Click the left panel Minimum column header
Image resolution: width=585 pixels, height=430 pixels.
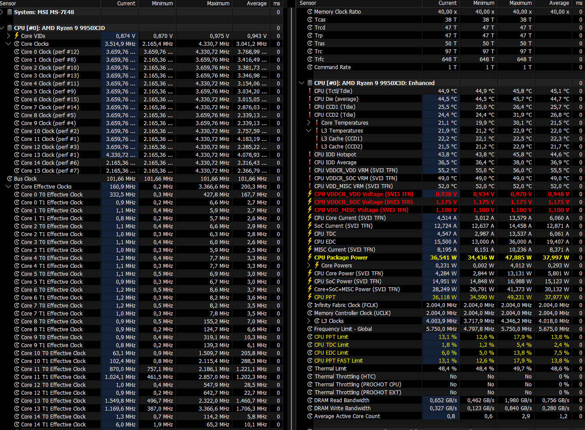tap(157, 3)
